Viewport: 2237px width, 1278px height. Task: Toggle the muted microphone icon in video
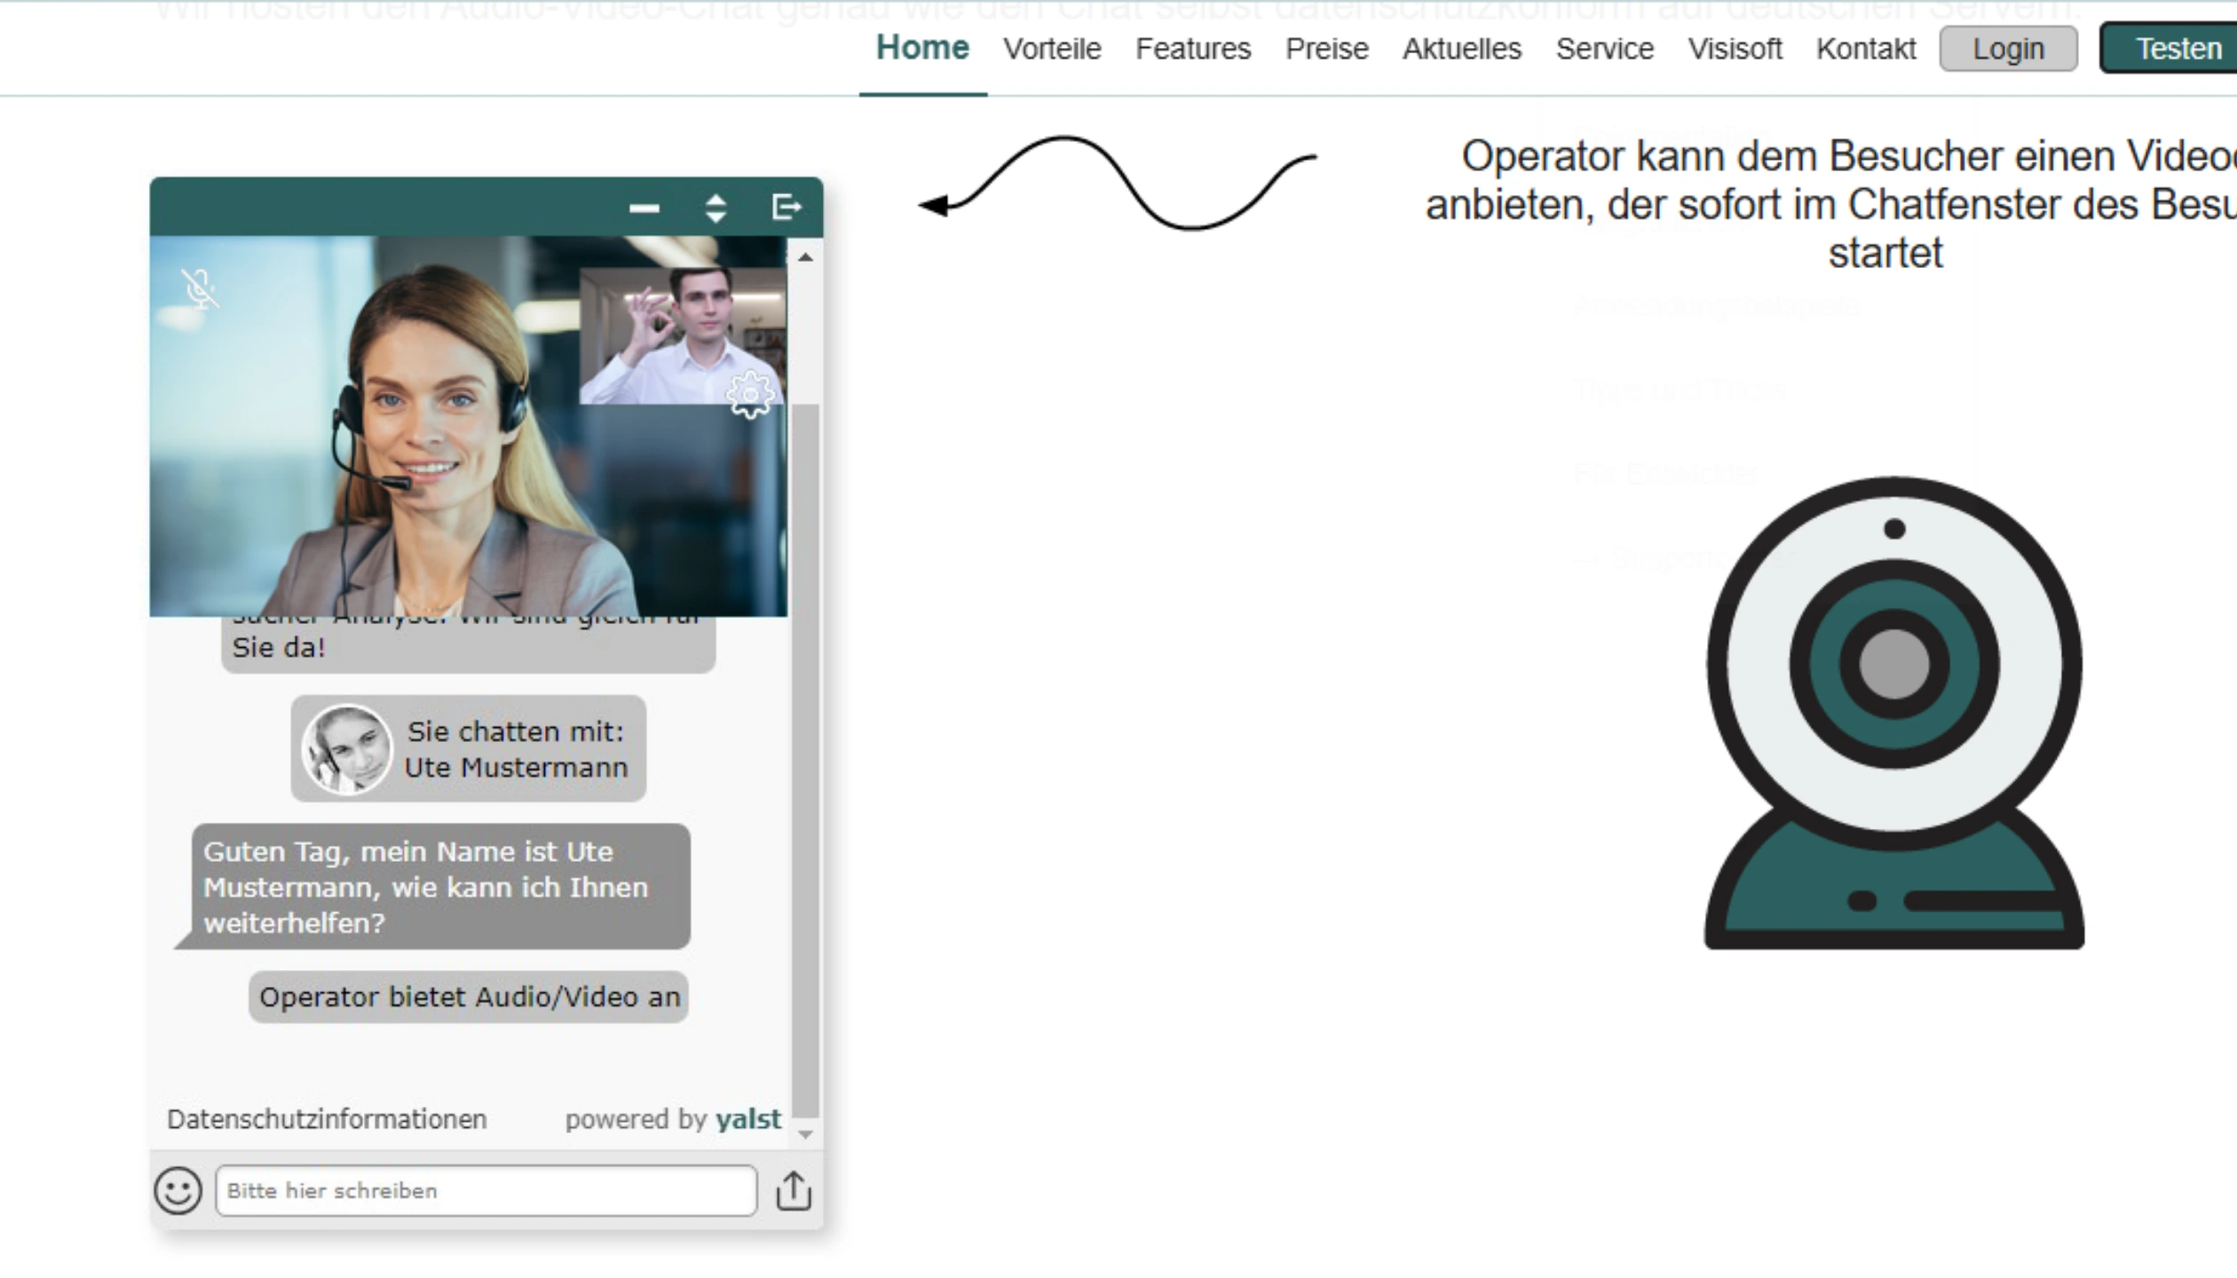(x=200, y=288)
